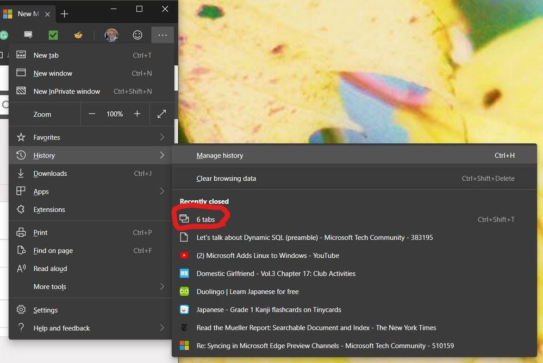Expand the More tools chevron arrow
The width and height of the screenshot is (543, 363).
(x=162, y=286)
